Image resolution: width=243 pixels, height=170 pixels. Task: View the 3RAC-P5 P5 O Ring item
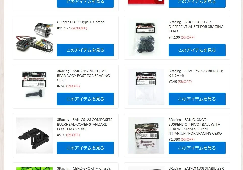(197, 99)
